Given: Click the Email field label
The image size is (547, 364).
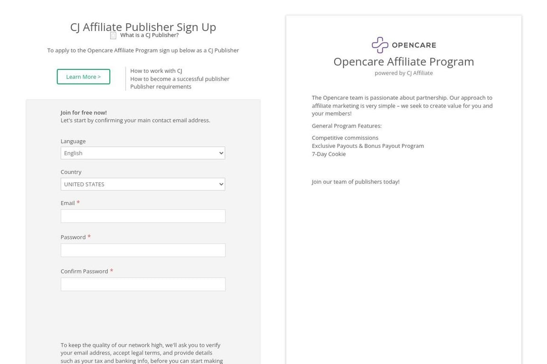Looking at the screenshot, I should 68,203.
